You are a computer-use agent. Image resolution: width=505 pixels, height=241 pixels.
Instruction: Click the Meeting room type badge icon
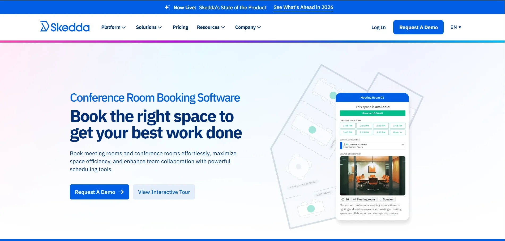354,199
